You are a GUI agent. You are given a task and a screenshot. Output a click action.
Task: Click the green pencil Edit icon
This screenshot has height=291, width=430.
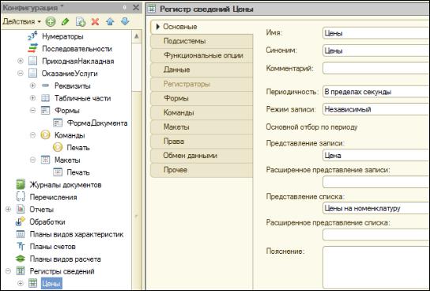click(66, 21)
